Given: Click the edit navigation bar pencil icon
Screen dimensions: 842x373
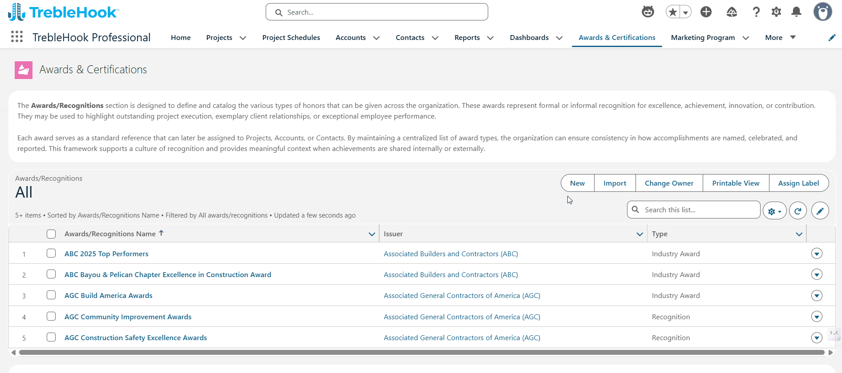Looking at the screenshot, I should [x=832, y=38].
